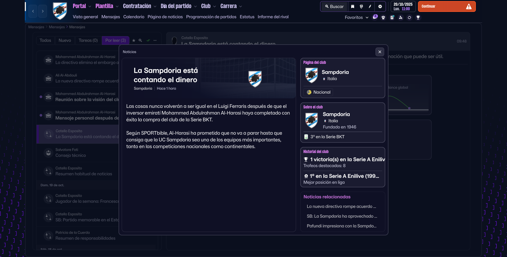The height and width of the screenshot is (257, 507).
Task: Click the scouting search people icon
Action: 401,17
